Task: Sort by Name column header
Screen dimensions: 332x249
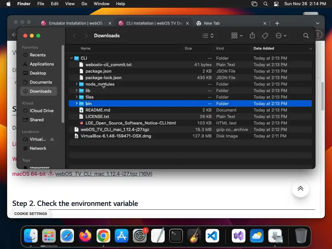Action: coord(86,49)
